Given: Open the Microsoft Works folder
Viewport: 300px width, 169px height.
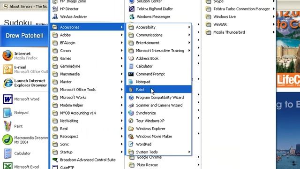Looking at the screenshot, I should [x=87, y=97].
